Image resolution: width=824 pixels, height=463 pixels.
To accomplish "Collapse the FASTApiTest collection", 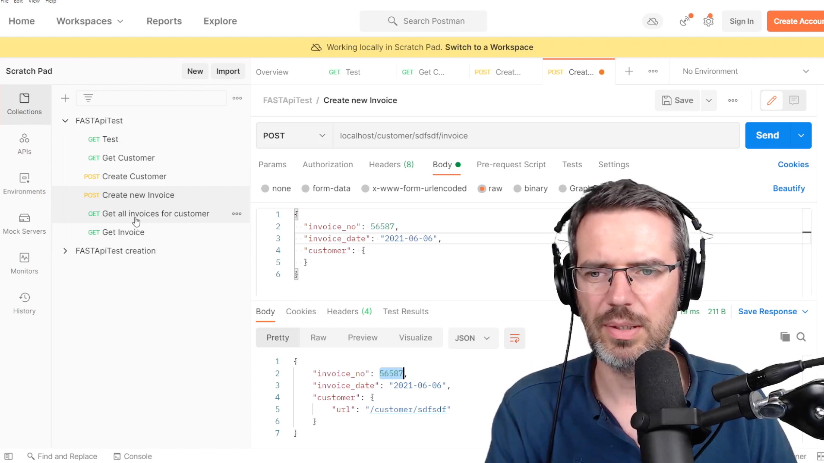I will (x=65, y=121).
